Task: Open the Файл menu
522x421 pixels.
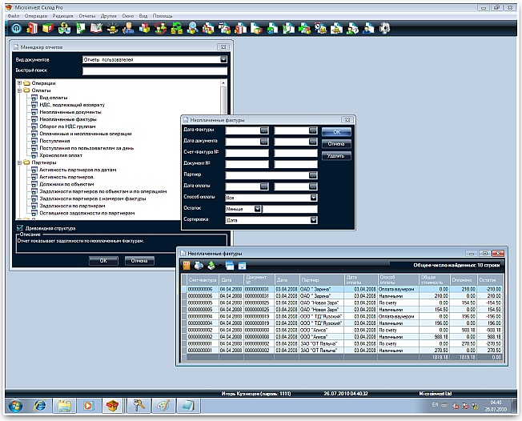Action: [14, 16]
